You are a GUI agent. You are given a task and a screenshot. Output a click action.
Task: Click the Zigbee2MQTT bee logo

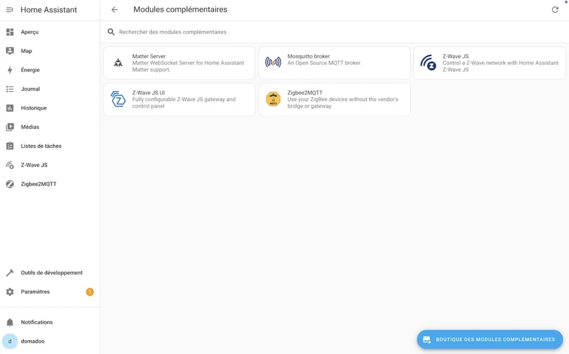coord(273,99)
